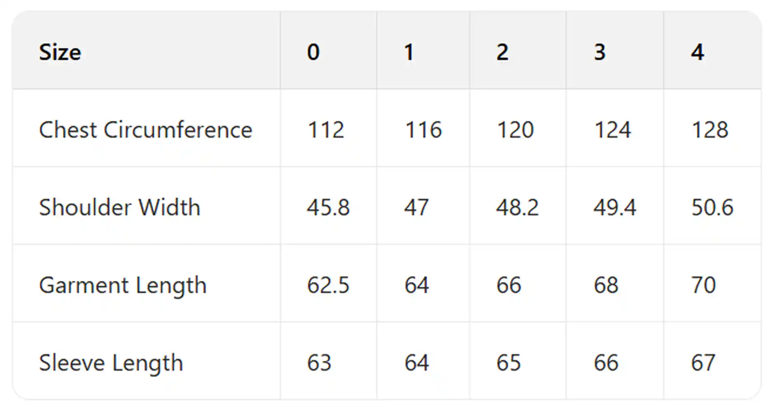Select the size 0 column header
The image size is (776, 413).
[x=313, y=52]
